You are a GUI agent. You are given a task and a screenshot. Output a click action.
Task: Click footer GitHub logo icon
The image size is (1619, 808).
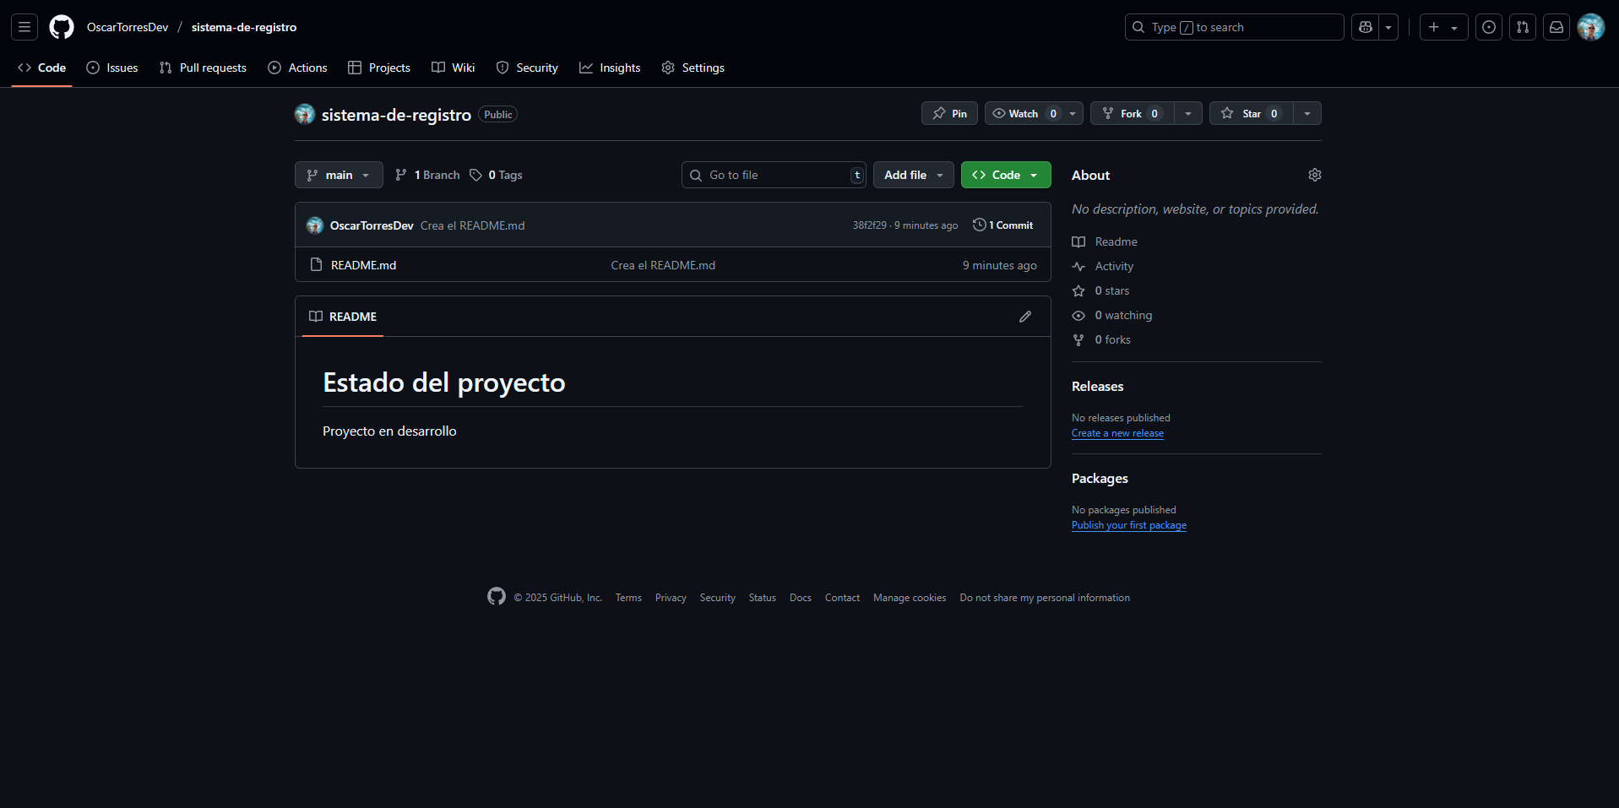point(497,596)
